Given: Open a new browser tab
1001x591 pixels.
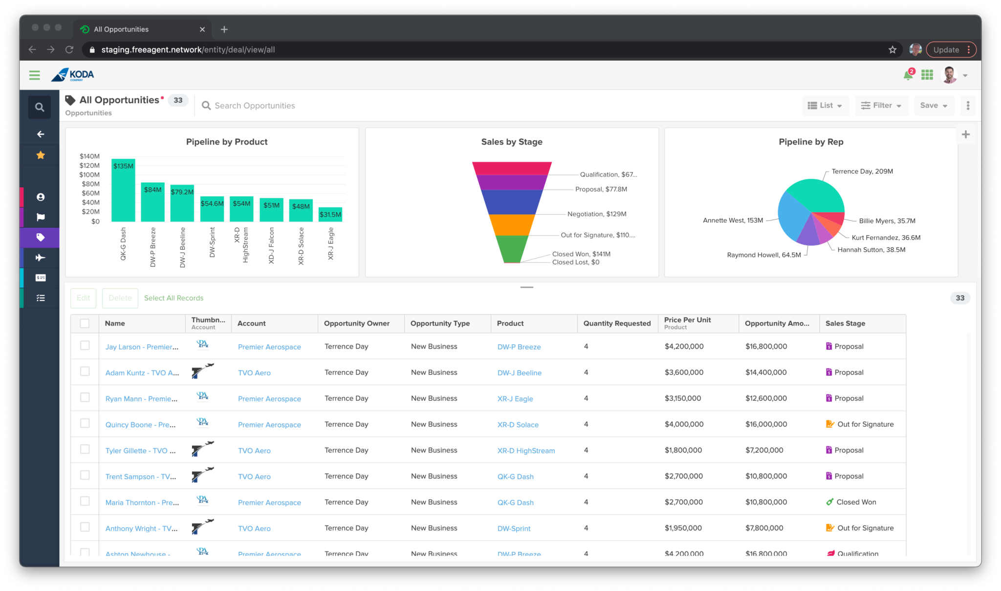Looking at the screenshot, I should (224, 29).
